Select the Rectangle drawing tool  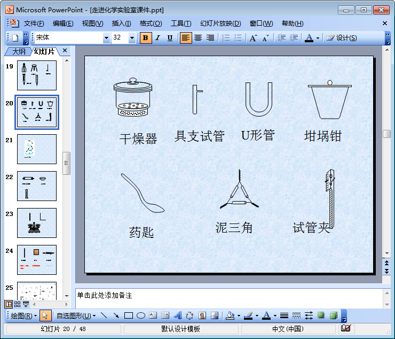point(129,315)
